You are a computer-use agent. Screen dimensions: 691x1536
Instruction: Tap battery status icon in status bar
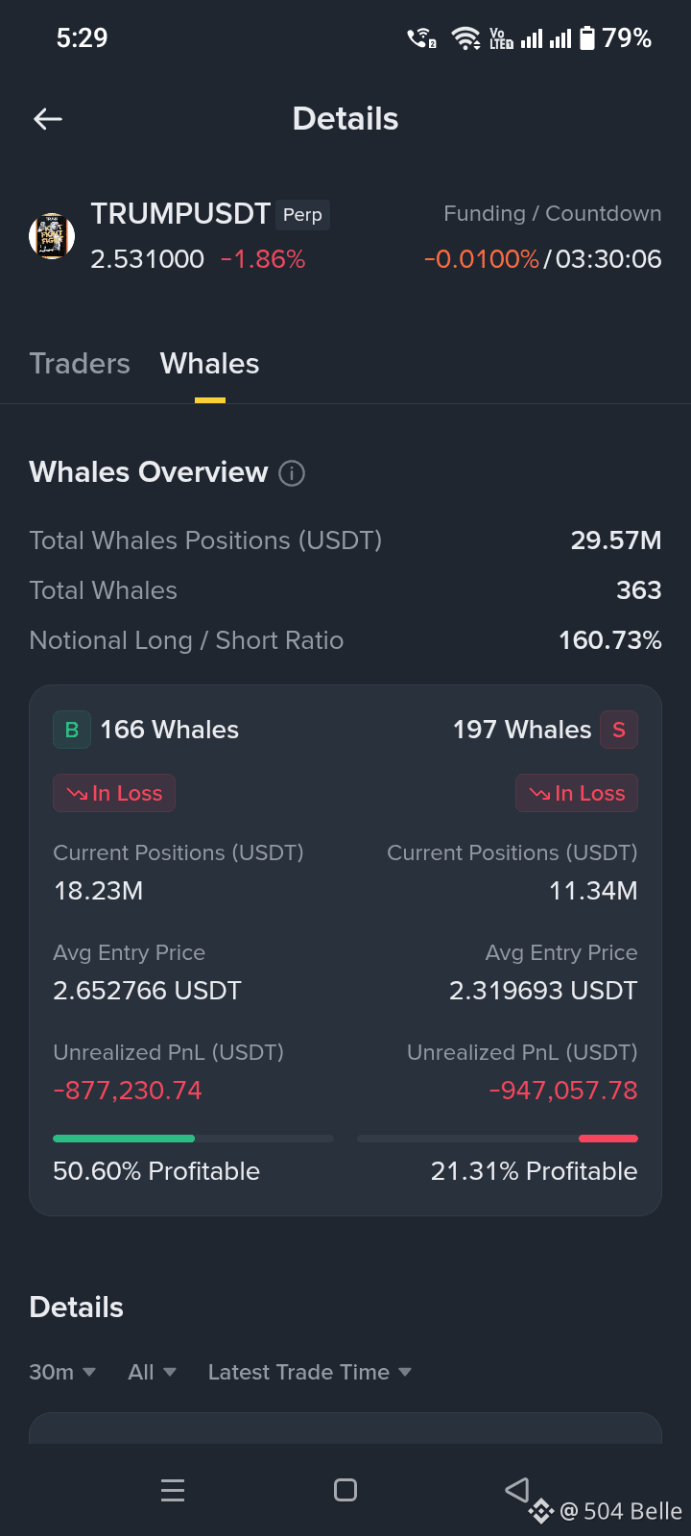tap(587, 38)
